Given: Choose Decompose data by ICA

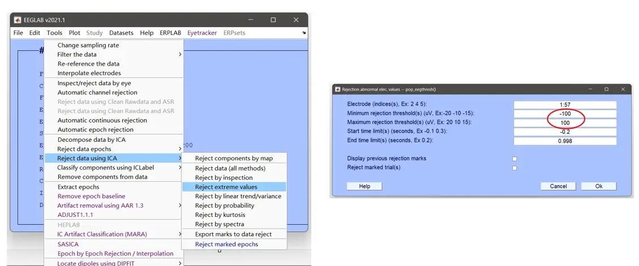Looking at the screenshot, I should [114, 139].
